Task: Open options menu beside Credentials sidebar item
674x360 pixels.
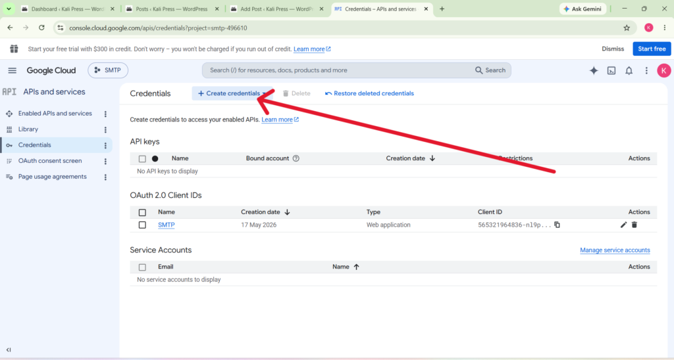Action: pyautogui.click(x=105, y=145)
